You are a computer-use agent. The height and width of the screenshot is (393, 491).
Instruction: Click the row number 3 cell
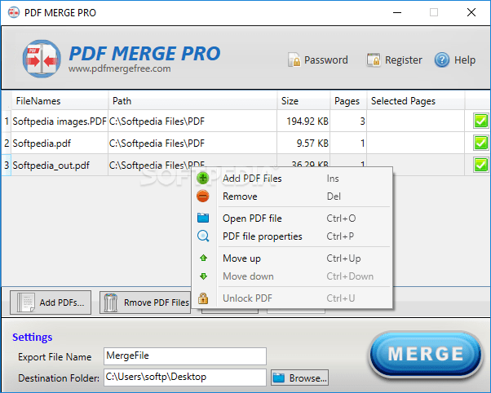point(7,165)
